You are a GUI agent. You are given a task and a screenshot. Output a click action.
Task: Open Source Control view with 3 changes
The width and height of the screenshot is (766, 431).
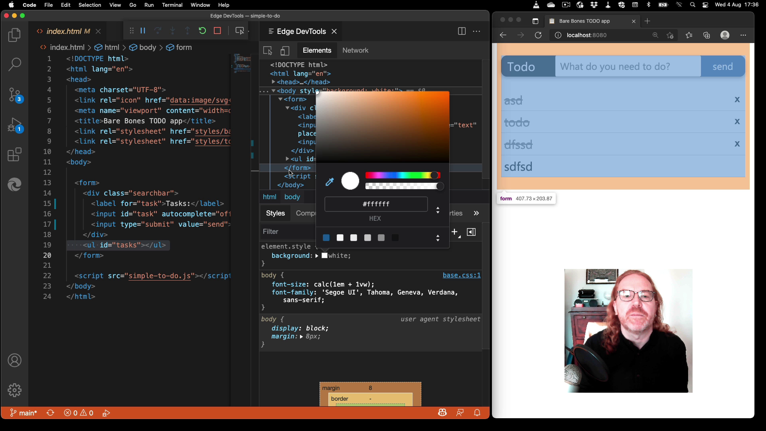(15, 95)
